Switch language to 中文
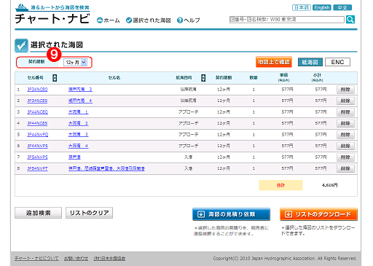 pos(342,7)
